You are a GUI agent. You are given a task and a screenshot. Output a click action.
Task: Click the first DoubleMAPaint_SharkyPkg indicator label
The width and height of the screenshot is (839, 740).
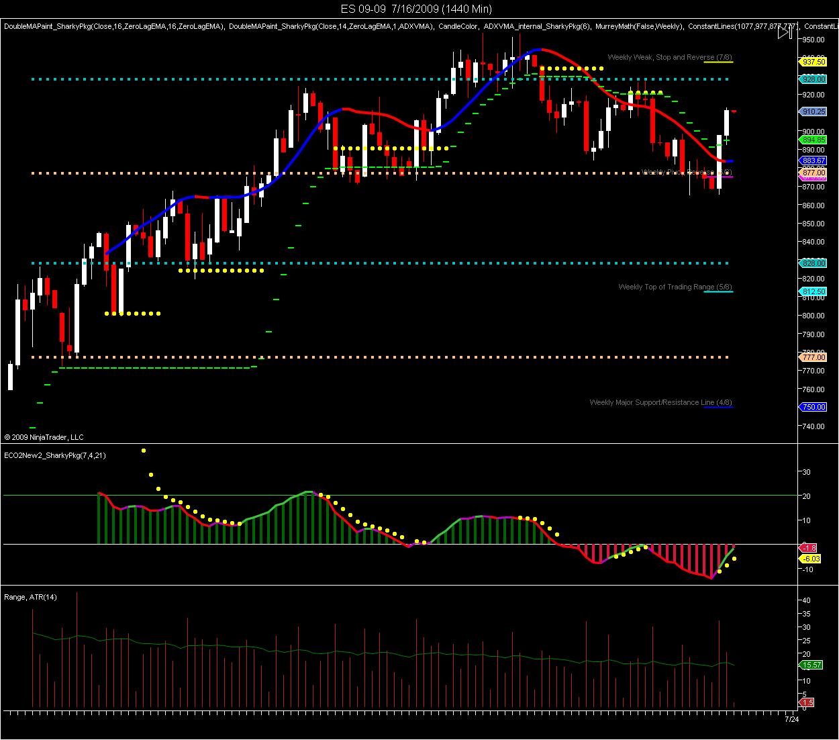(113, 26)
